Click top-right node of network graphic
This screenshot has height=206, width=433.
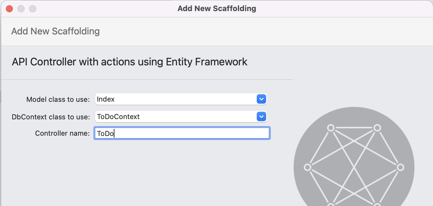pos(377,128)
